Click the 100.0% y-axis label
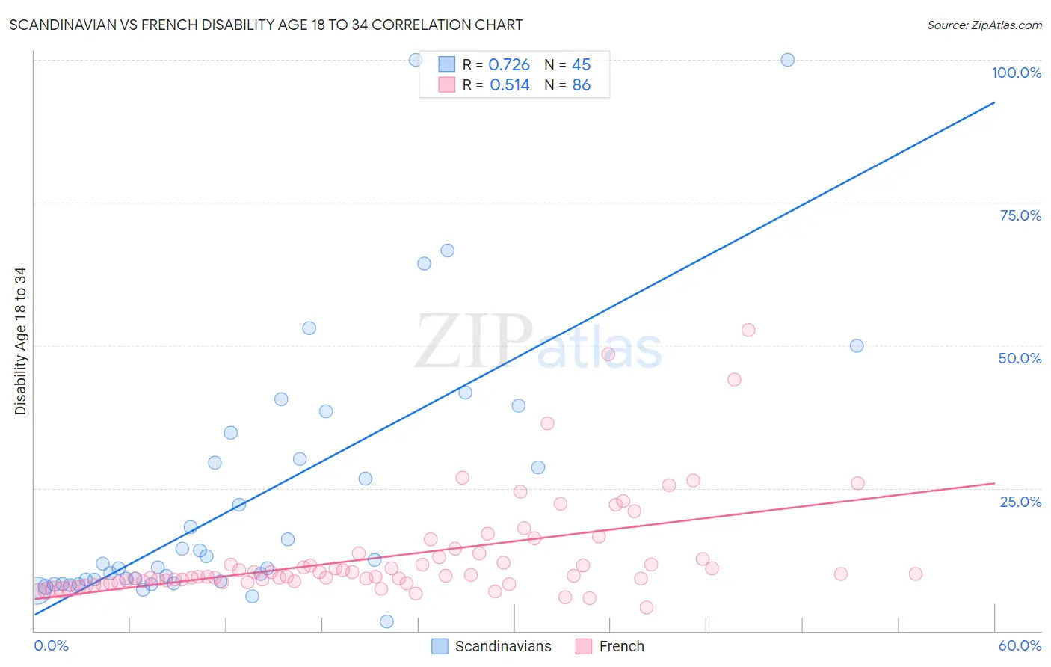This screenshot has height=667, width=1051. [1017, 73]
